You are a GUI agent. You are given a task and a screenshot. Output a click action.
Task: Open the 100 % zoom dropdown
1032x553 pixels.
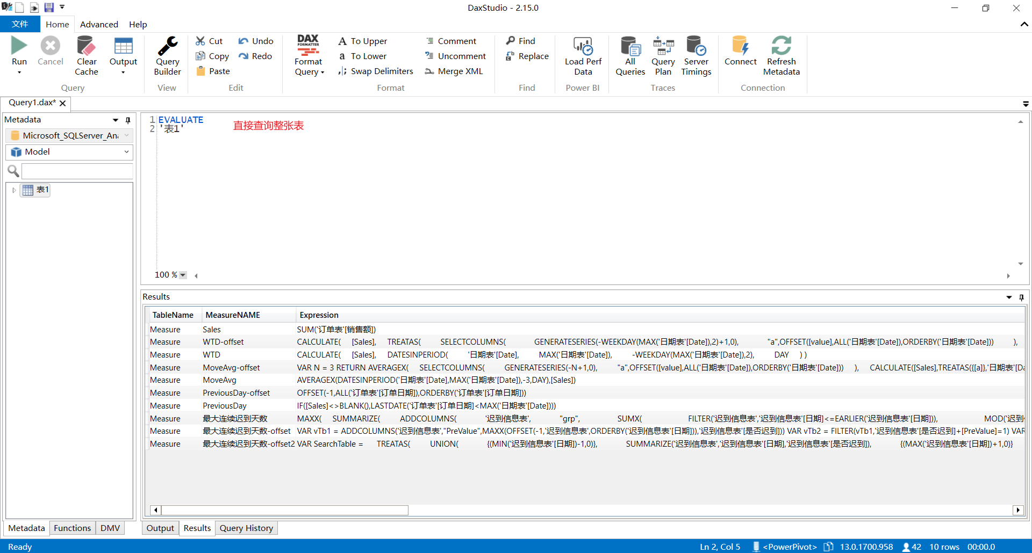tap(183, 275)
